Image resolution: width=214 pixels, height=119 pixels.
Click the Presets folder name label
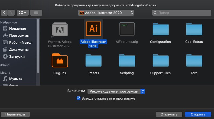point(93,73)
